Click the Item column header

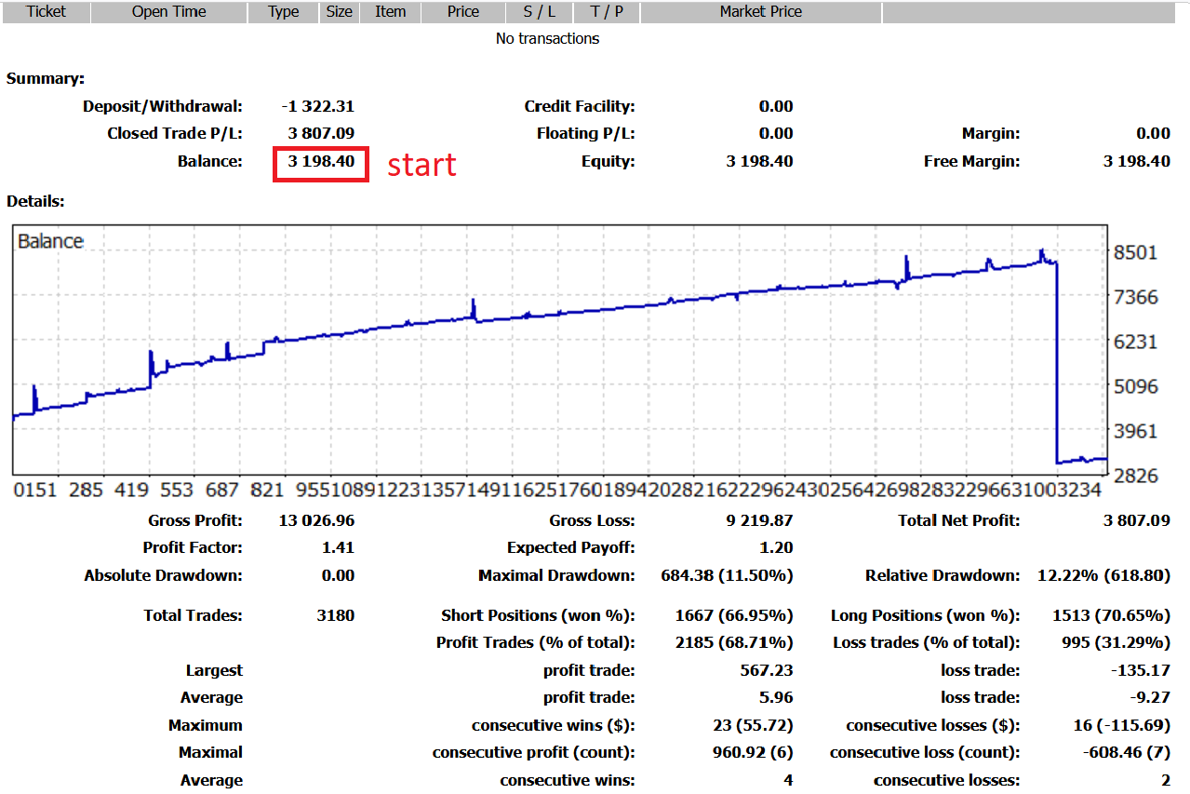click(x=390, y=12)
